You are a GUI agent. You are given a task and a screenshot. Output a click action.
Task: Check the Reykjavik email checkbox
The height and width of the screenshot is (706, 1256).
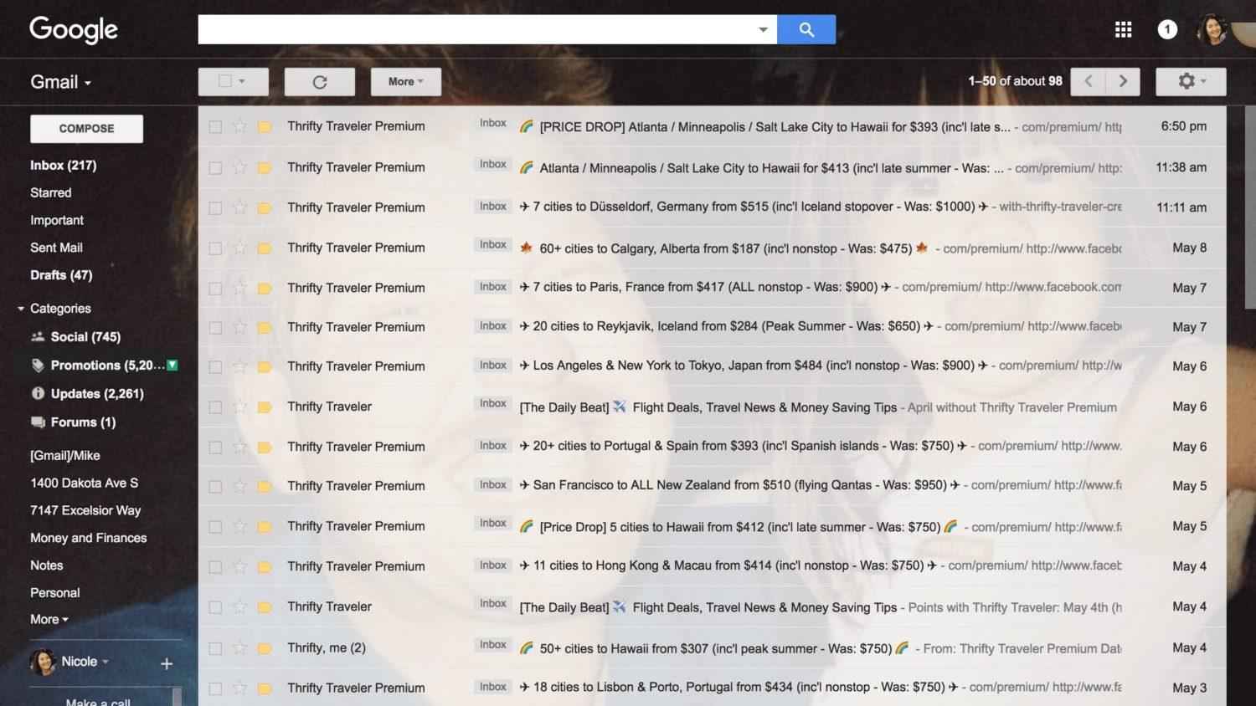coord(215,327)
